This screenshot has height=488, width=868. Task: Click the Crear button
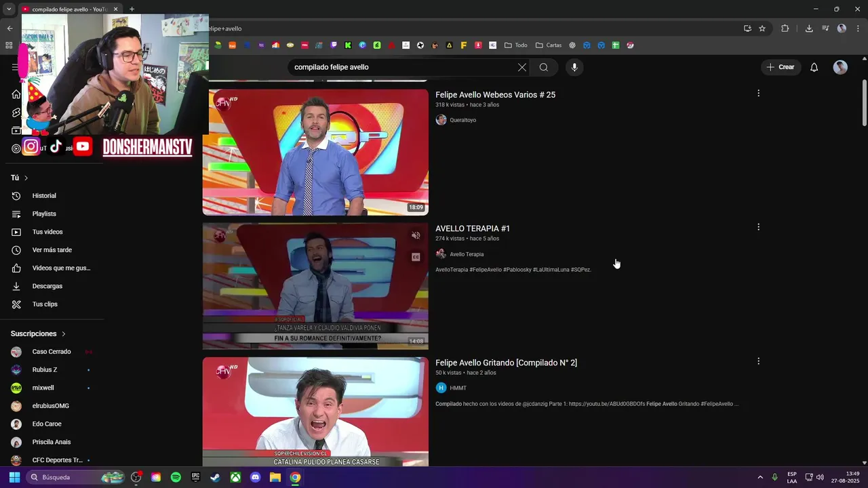pyautogui.click(x=781, y=67)
